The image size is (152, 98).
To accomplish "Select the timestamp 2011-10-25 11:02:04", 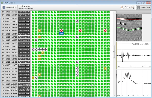I will pos(9,81).
